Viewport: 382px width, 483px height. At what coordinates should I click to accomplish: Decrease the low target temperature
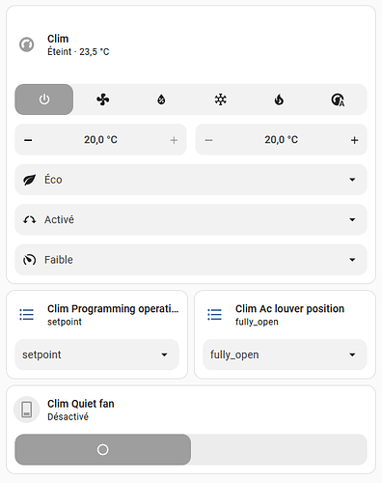pos(28,140)
